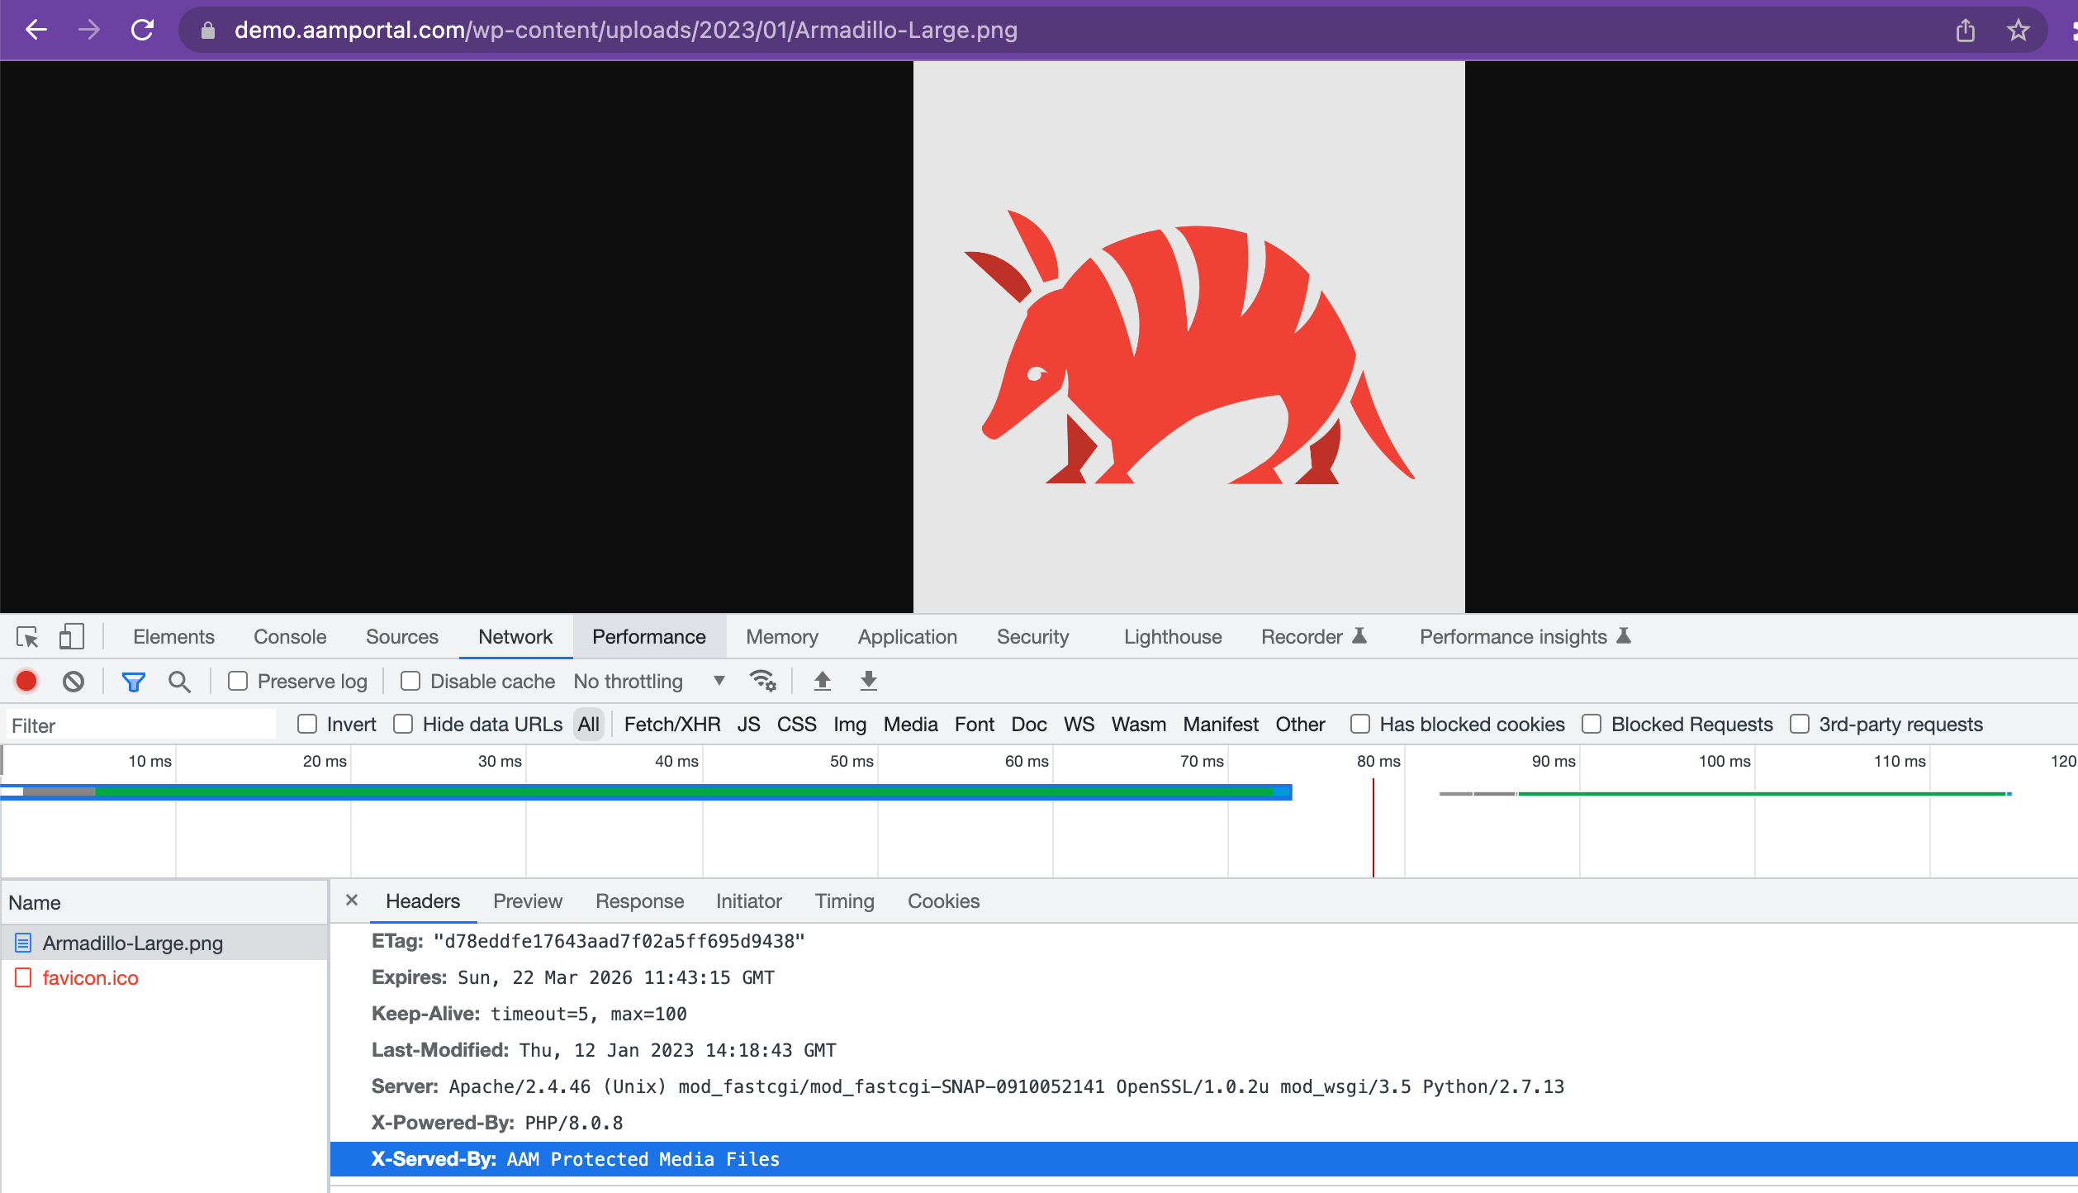Check Disable cache option
The image size is (2078, 1193).
[x=410, y=681]
